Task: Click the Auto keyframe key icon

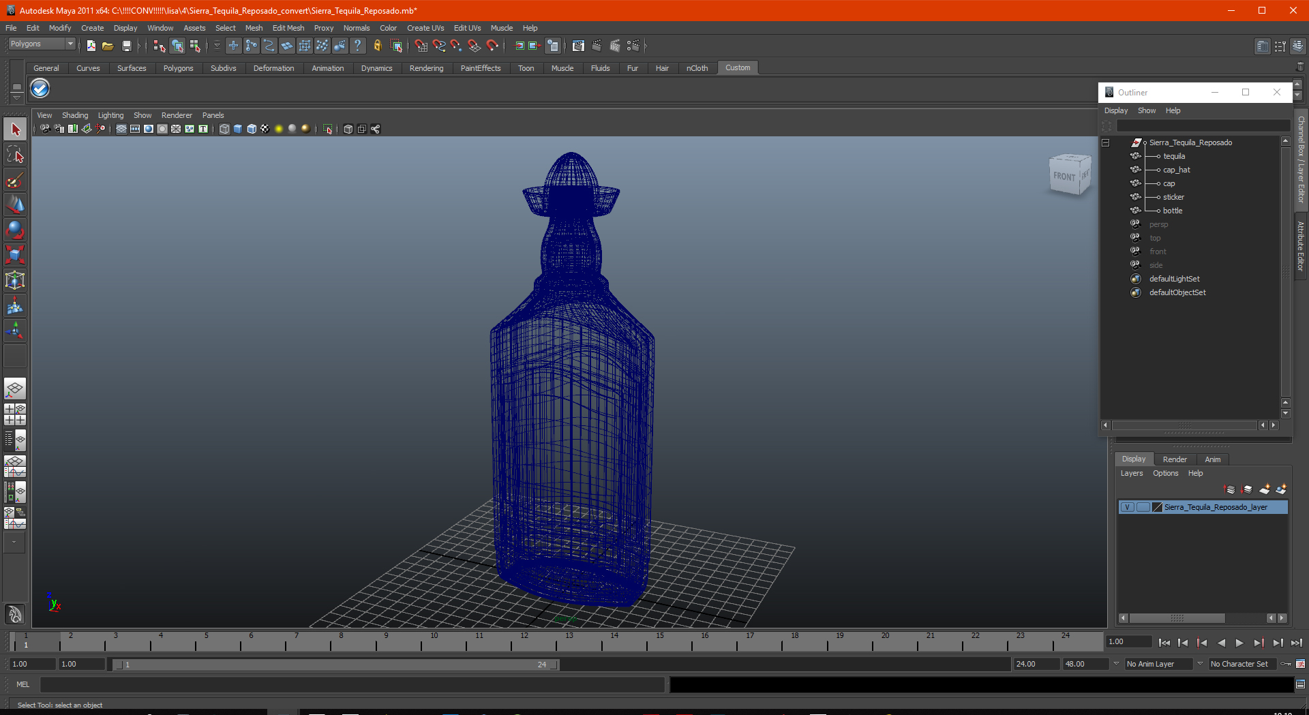Action: click(1286, 664)
